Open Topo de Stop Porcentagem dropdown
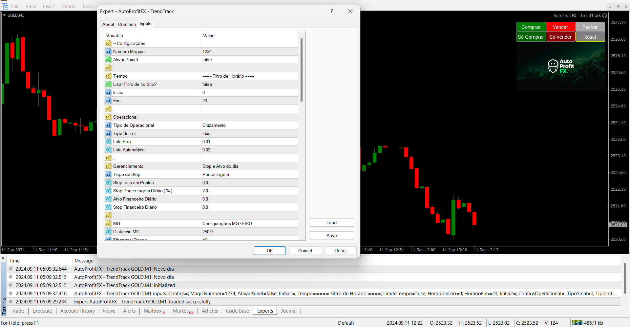Screen dimensions: 630x327 (249, 174)
